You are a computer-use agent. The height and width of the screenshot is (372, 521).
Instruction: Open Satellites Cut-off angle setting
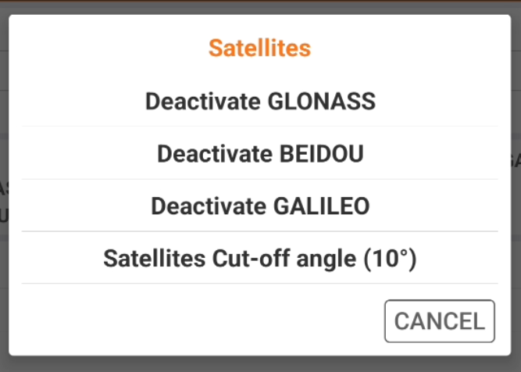click(260, 258)
